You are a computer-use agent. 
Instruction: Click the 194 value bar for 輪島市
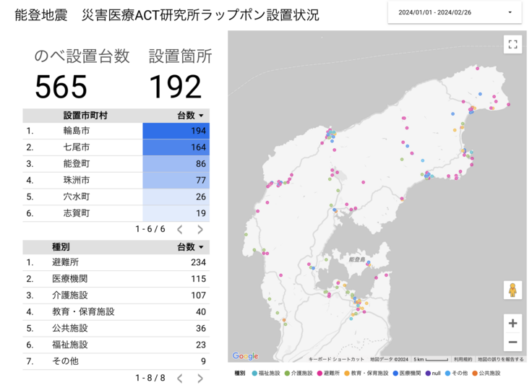176,131
